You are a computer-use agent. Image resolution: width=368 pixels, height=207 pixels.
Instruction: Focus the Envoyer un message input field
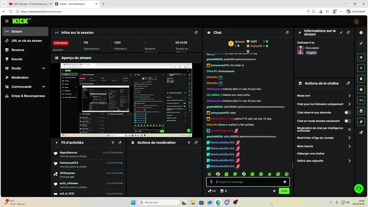click(248, 182)
